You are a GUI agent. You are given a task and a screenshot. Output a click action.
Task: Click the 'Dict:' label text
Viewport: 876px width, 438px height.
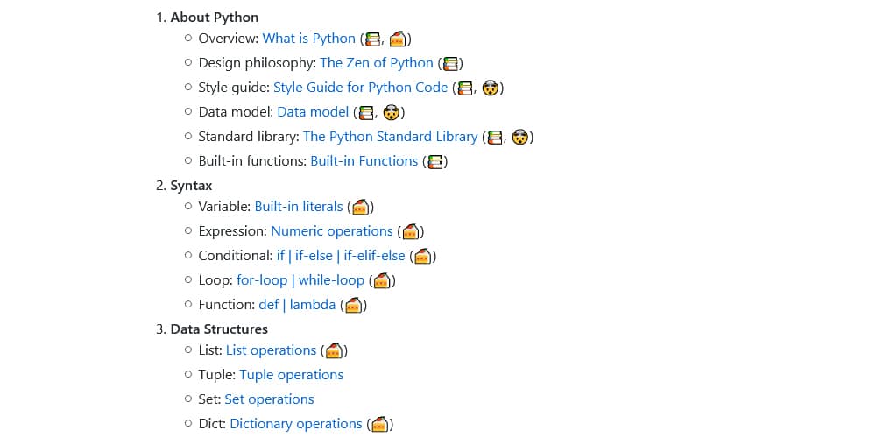pos(212,425)
